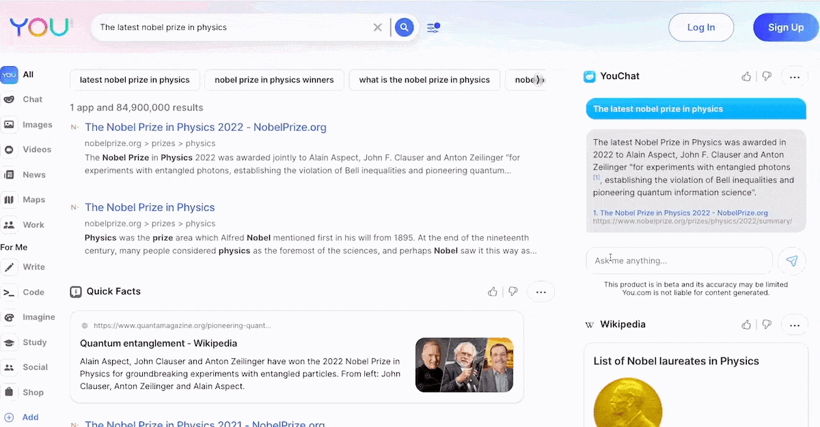The image size is (820, 427).
Task: Click the Sign Up button
Action: (785, 27)
